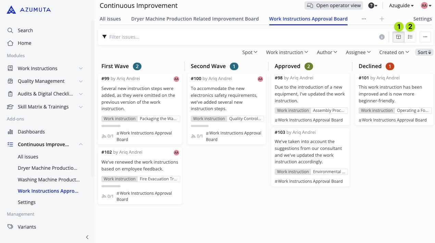435x243 pixels.
Task: Open the Assignee filter dropdown
Action: [x=358, y=52]
